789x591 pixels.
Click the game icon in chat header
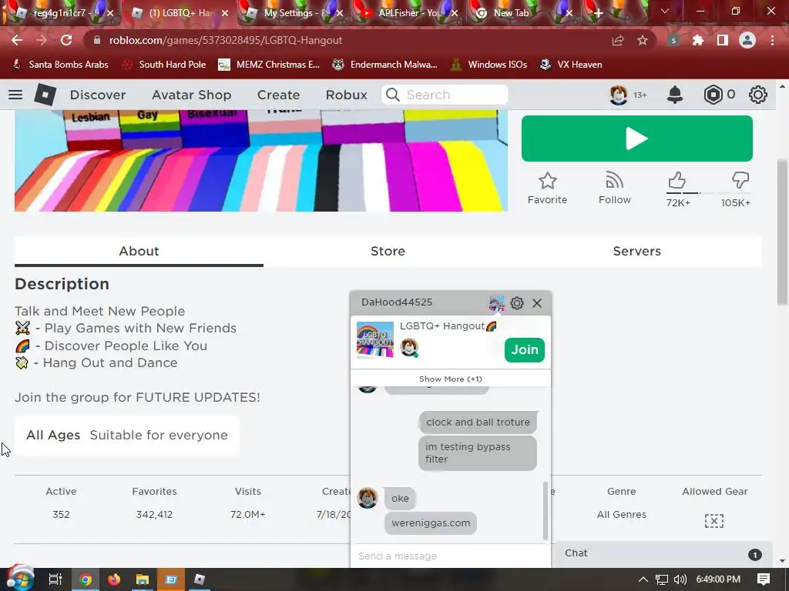tap(496, 303)
